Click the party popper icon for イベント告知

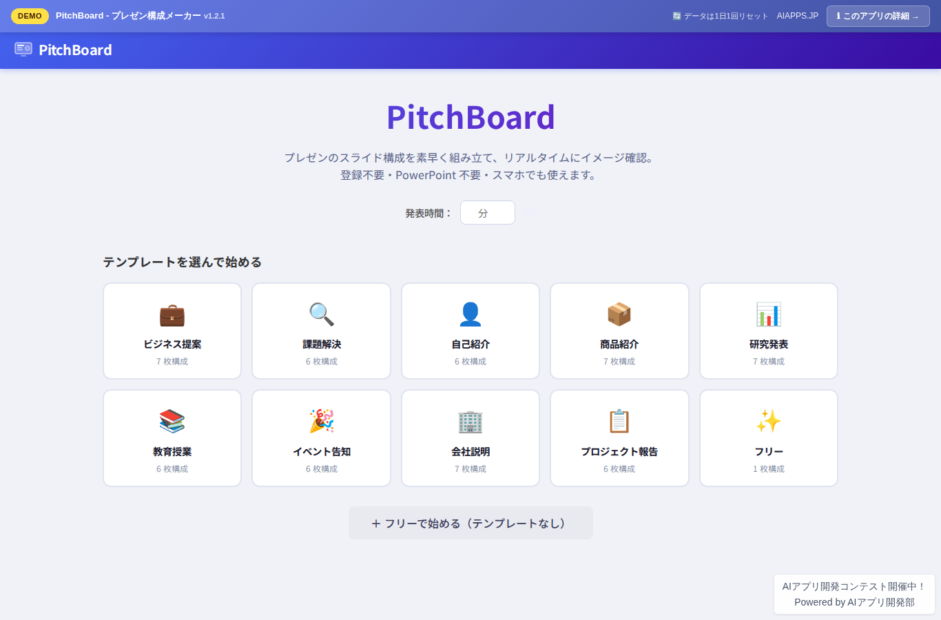(x=322, y=421)
